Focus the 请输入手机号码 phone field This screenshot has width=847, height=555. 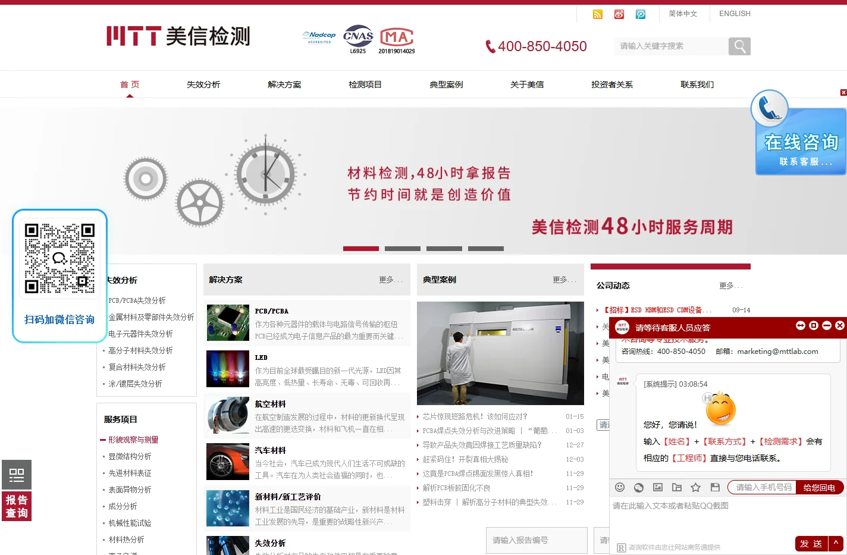point(763,487)
